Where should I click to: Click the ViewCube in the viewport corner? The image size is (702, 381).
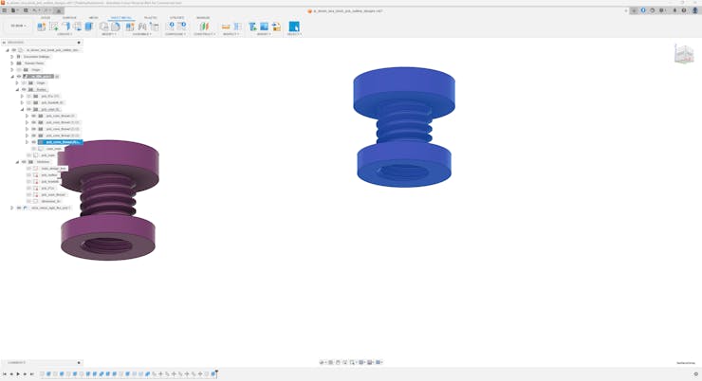pyautogui.click(x=683, y=55)
